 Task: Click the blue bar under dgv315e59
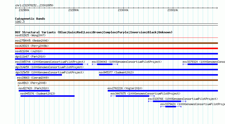[x=39, y=75]
